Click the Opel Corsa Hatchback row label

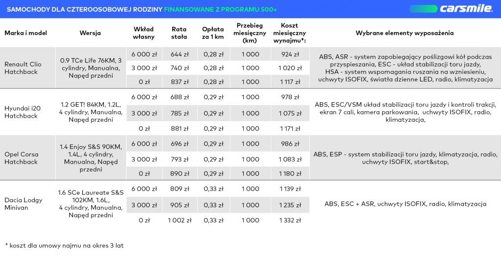[21, 158]
